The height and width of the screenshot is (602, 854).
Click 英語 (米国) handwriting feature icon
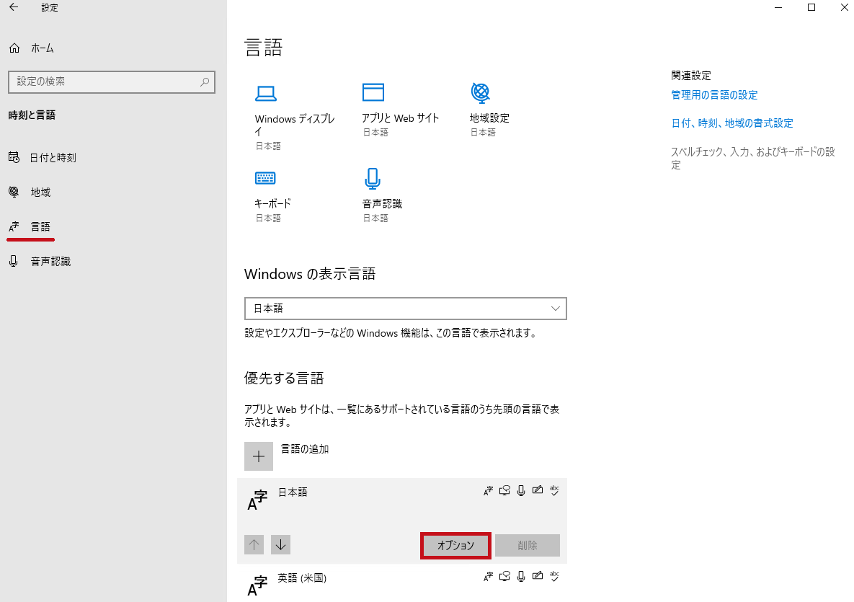tap(538, 576)
